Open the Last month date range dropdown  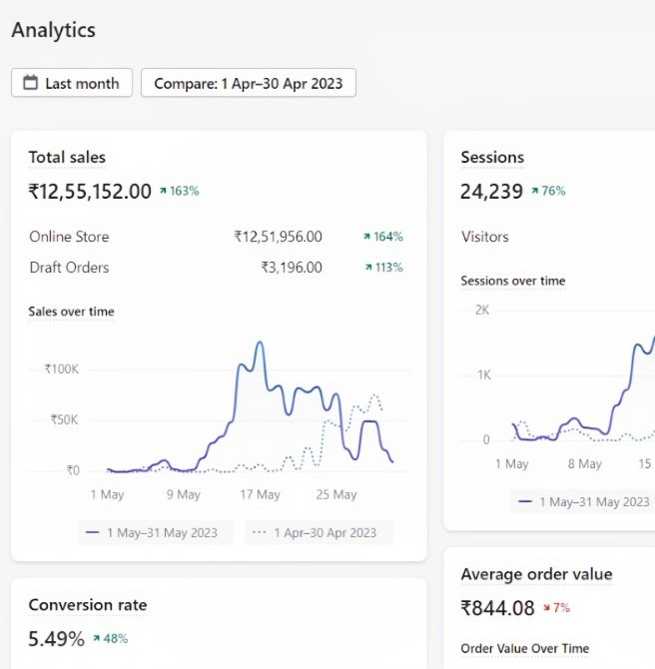[x=72, y=84]
